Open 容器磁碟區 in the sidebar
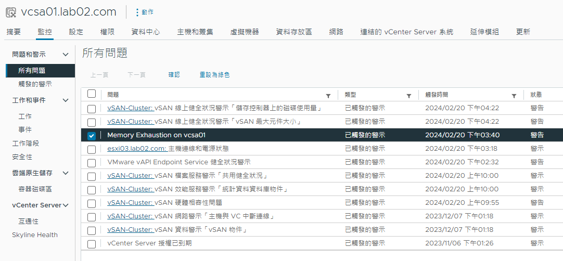This screenshot has width=563, height=261. coord(35,189)
